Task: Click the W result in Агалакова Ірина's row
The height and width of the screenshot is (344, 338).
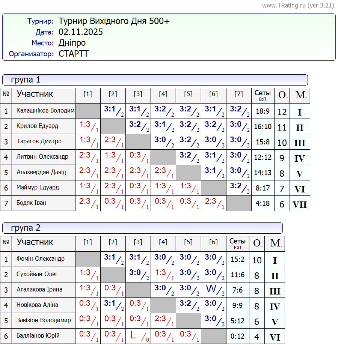Action: click(211, 289)
